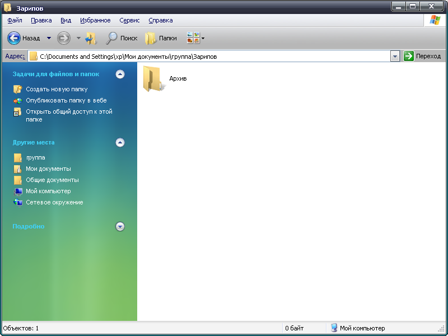Open the Назад history dropdown arrow
The height and width of the screenshot is (336, 448).
pyautogui.click(x=49, y=38)
